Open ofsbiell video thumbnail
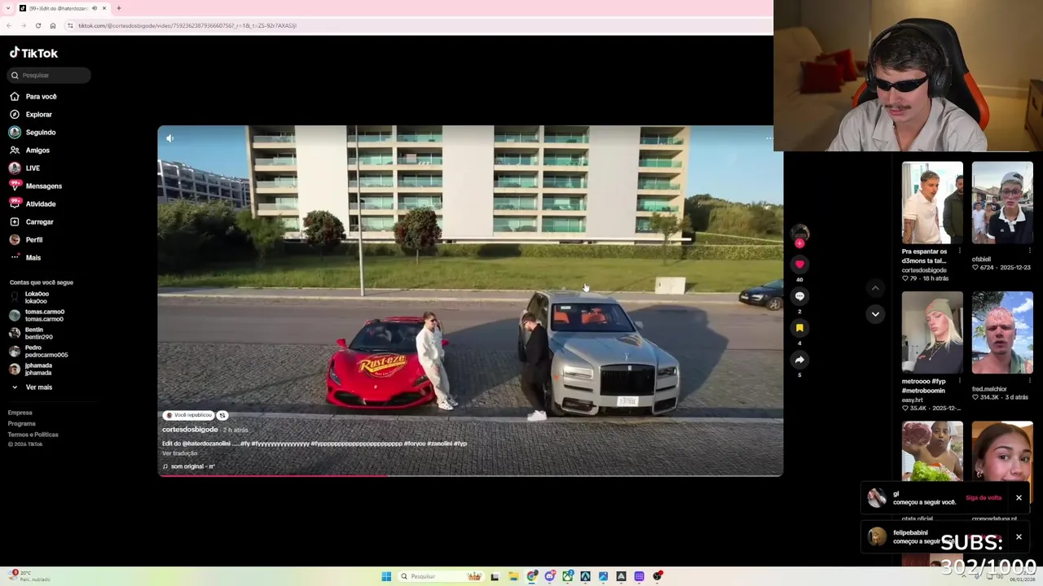The width and height of the screenshot is (1043, 586). click(x=1002, y=203)
